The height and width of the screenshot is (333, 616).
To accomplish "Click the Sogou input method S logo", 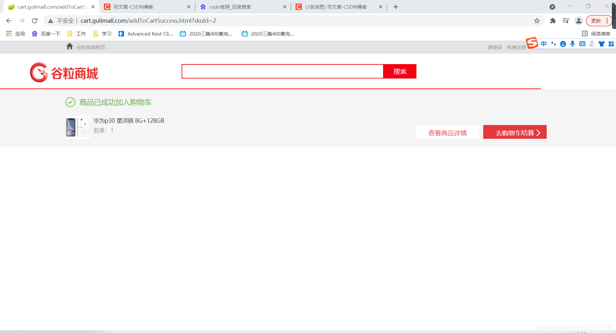I will (x=532, y=43).
